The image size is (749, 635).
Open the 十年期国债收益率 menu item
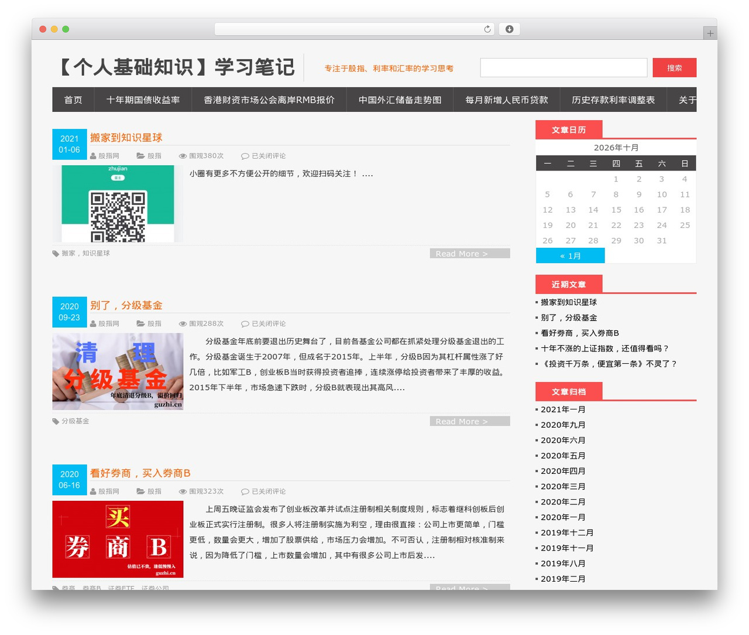coord(143,100)
